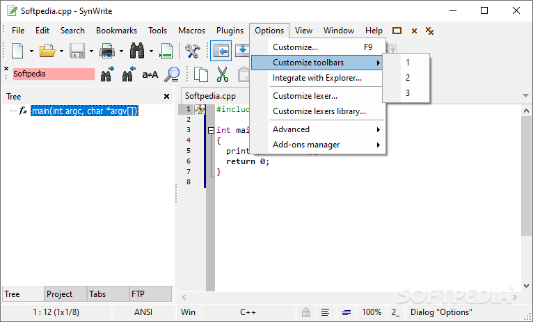Open the tab list dropdown arrow at editor right
This screenshot has width=533, height=322.
[x=525, y=96]
